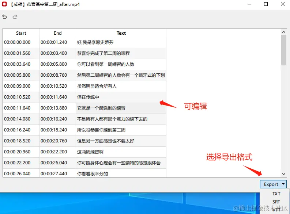Click the Text column header
Screen dimensions: 290x214
(121, 33)
